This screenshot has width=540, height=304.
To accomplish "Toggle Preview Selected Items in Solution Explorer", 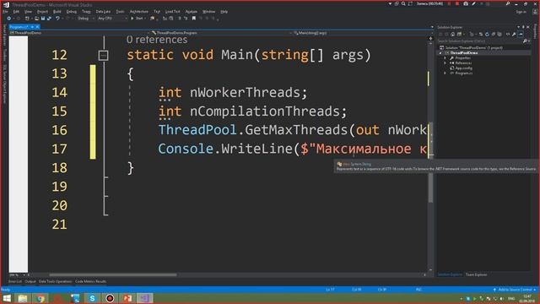I will point(521,34).
